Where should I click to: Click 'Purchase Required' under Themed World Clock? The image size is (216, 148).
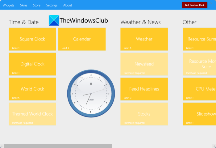tap(22, 123)
